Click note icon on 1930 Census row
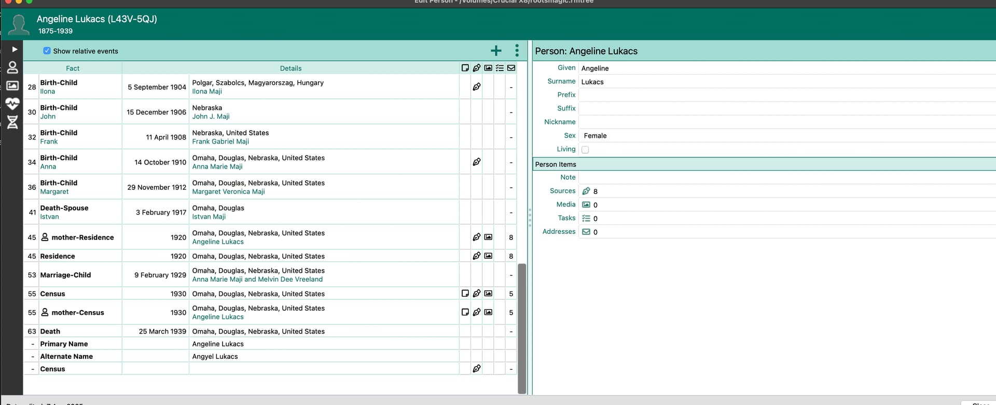 pyautogui.click(x=465, y=294)
